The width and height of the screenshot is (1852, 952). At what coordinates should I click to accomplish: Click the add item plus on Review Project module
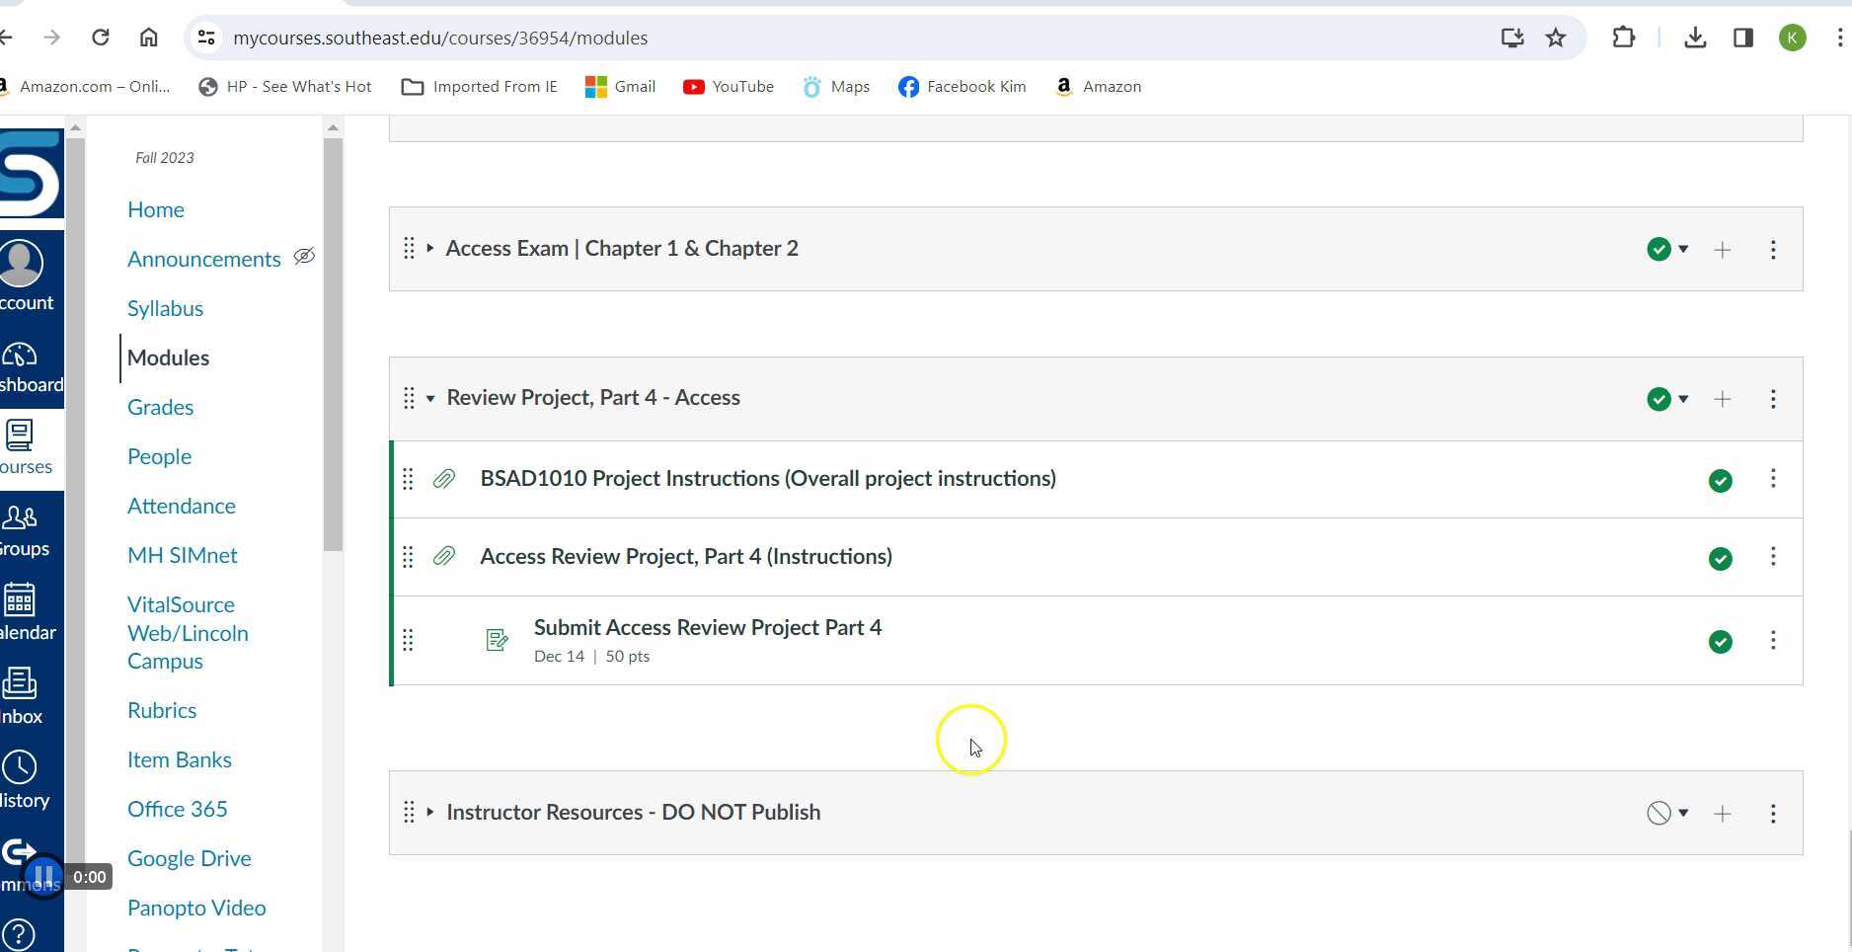[1722, 399]
